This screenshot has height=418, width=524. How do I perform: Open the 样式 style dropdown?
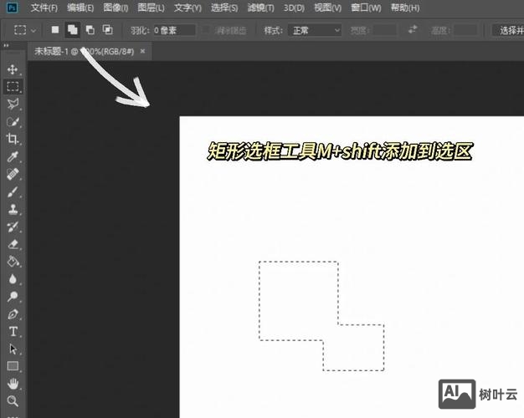(x=315, y=31)
